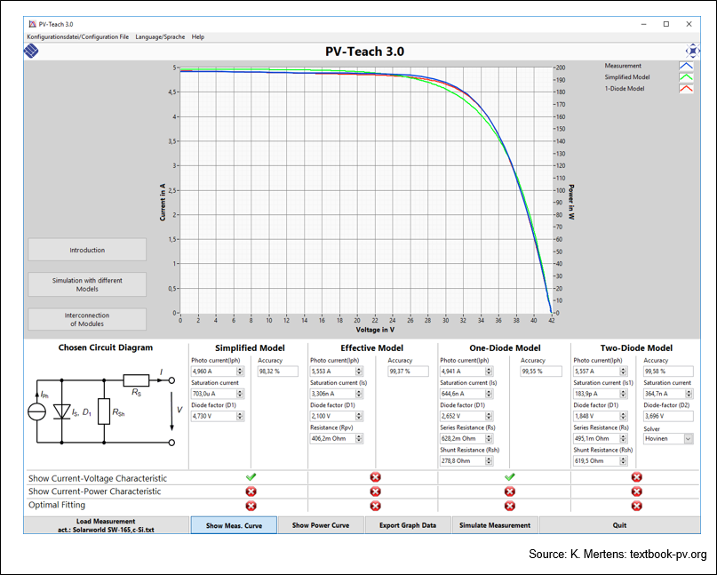Viewport: 717px width, 575px height.
Task: Click the Measurement legend curve icon
Action: pyautogui.click(x=686, y=66)
